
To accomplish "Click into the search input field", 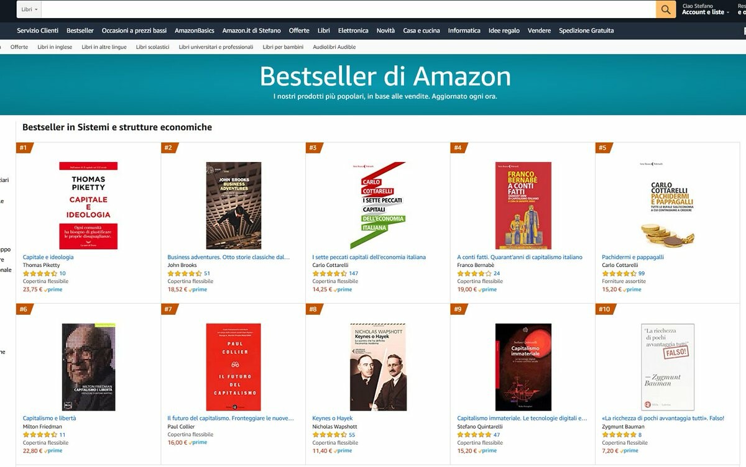I will 348,9.
